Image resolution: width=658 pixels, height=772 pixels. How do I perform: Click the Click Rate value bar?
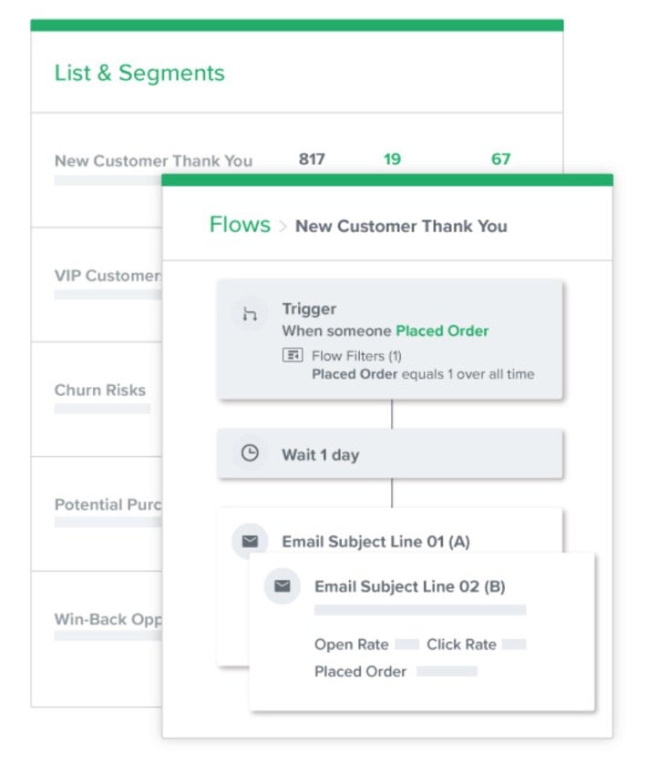pyautogui.click(x=514, y=644)
